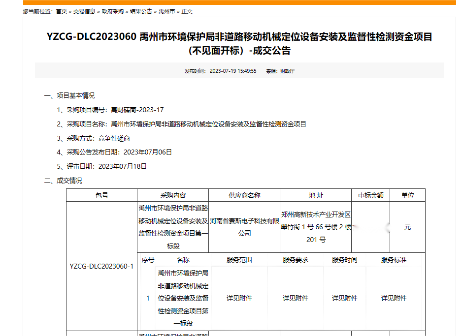Screen dimensions: 463x336
Task: Click the 单位 column header
Action: pyautogui.click(x=407, y=195)
